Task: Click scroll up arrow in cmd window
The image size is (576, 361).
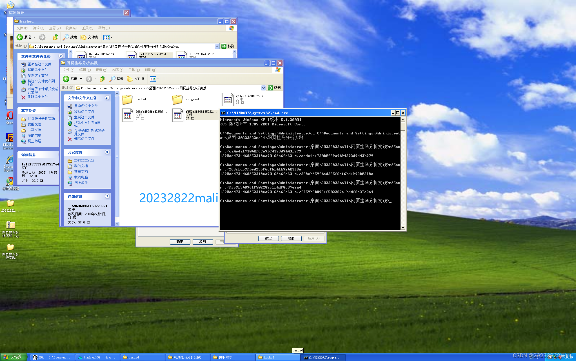Action: (403, 119)
